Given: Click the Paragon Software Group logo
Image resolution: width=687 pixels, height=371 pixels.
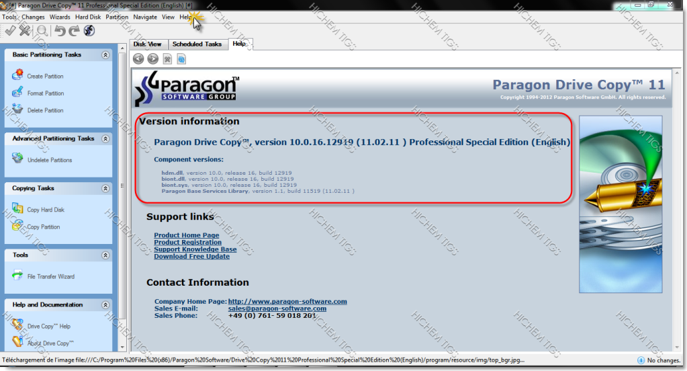Looking at the screenshot, I should [187, 89].
